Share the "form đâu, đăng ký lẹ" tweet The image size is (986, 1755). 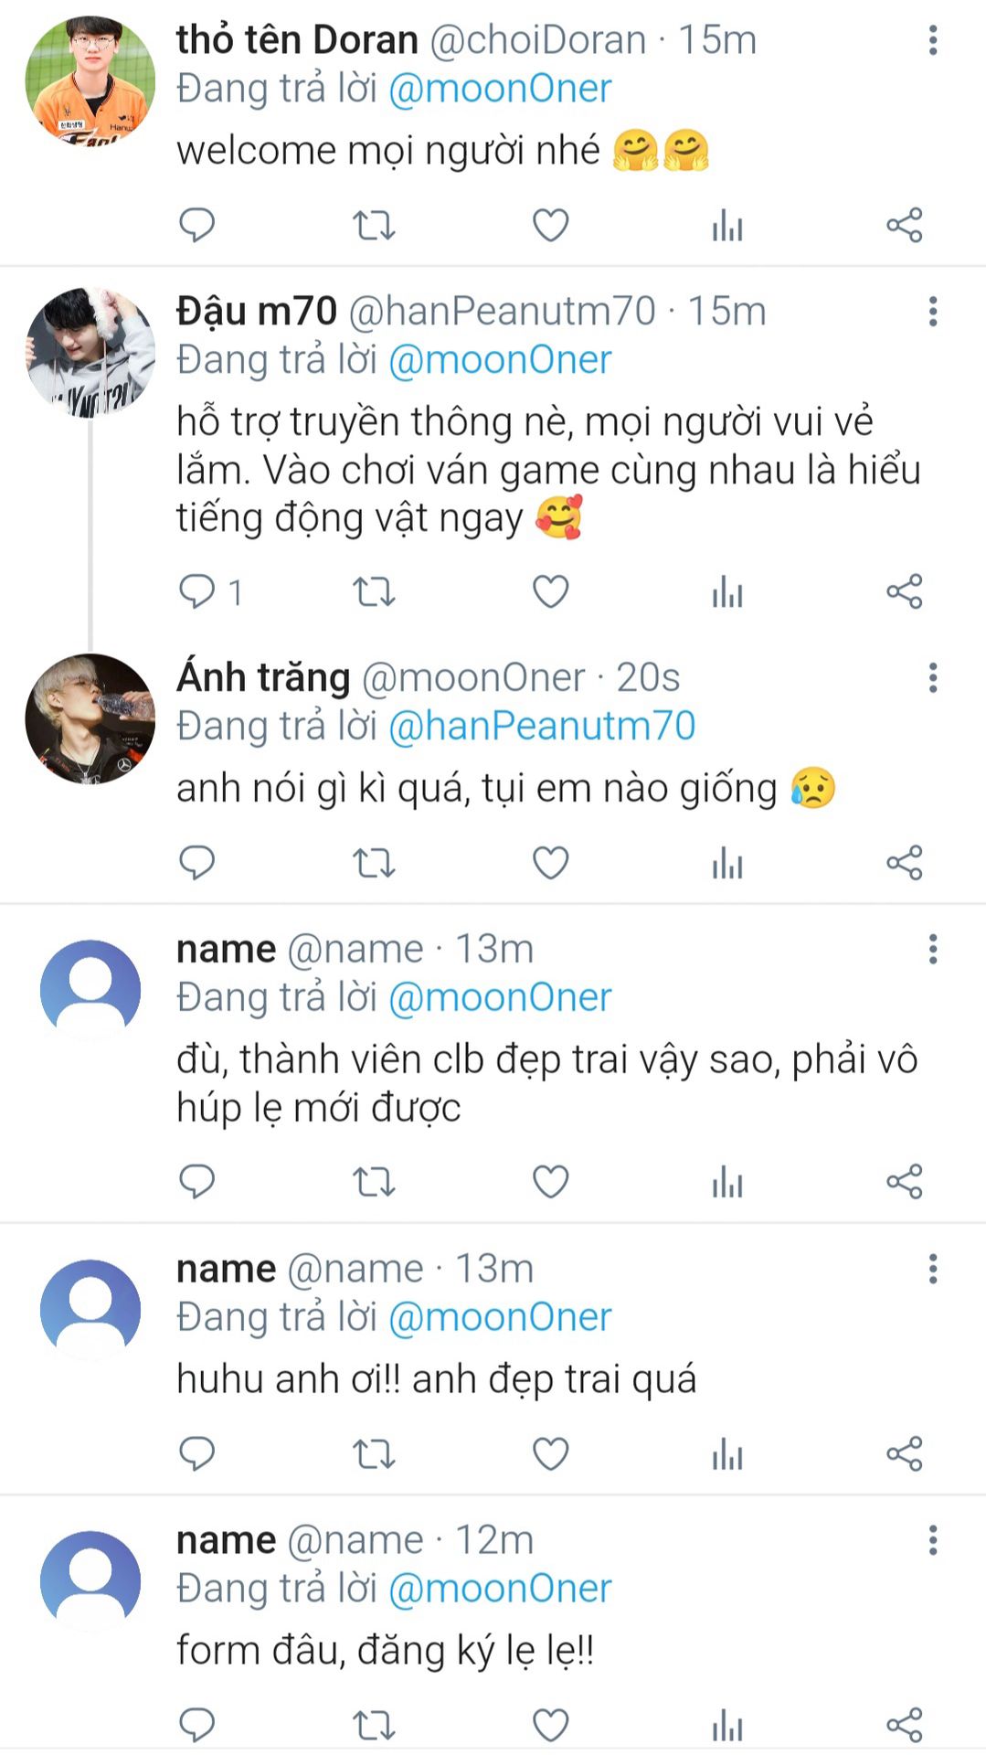[904, 1725]
